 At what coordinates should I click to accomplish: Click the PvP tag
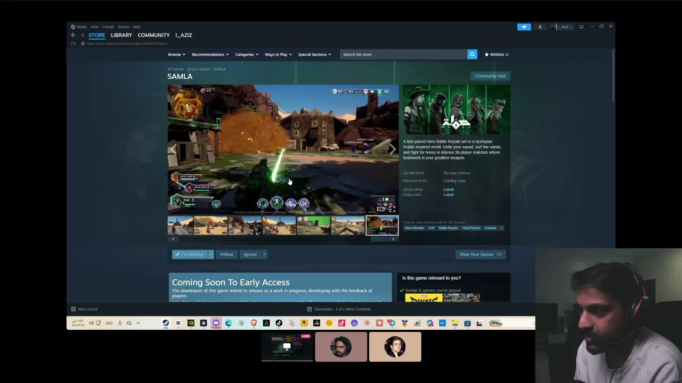click(x=432, y=228)
